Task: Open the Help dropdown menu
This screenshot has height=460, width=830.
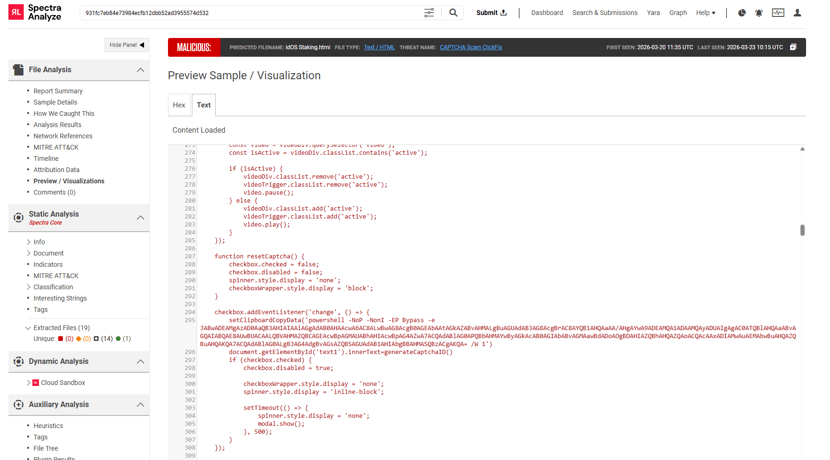Action: pos(706,13)
